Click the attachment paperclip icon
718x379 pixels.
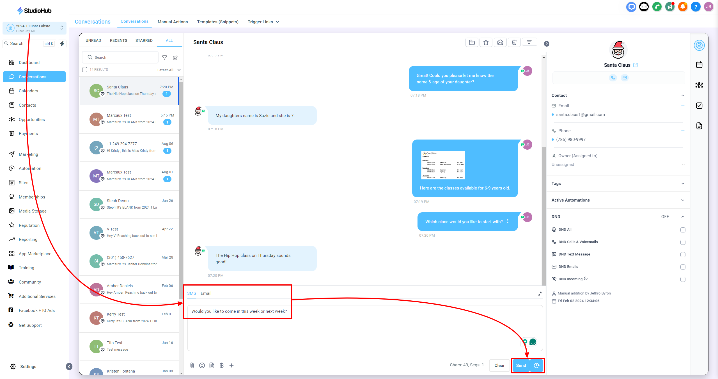coord(192,365)
